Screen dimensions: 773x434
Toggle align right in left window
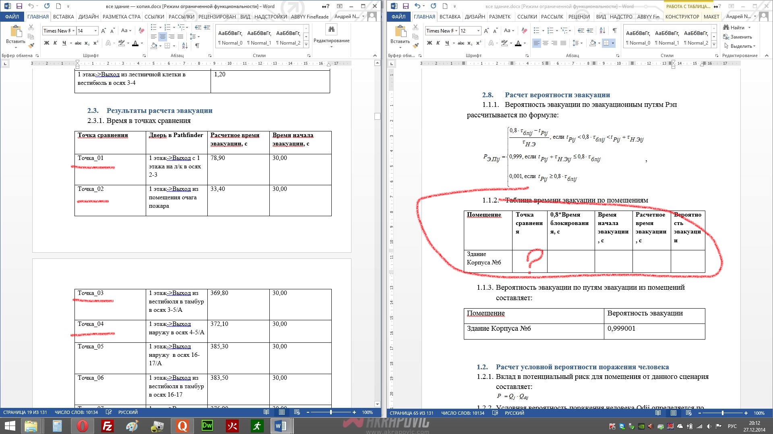pyautogui.click(x=172, y=37)
